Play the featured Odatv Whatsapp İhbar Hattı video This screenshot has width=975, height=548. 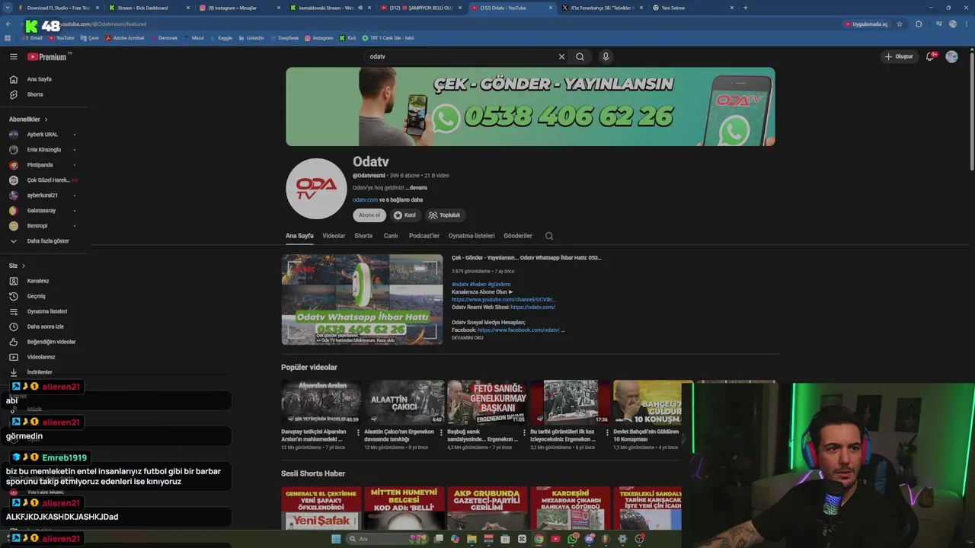point(362,299)
